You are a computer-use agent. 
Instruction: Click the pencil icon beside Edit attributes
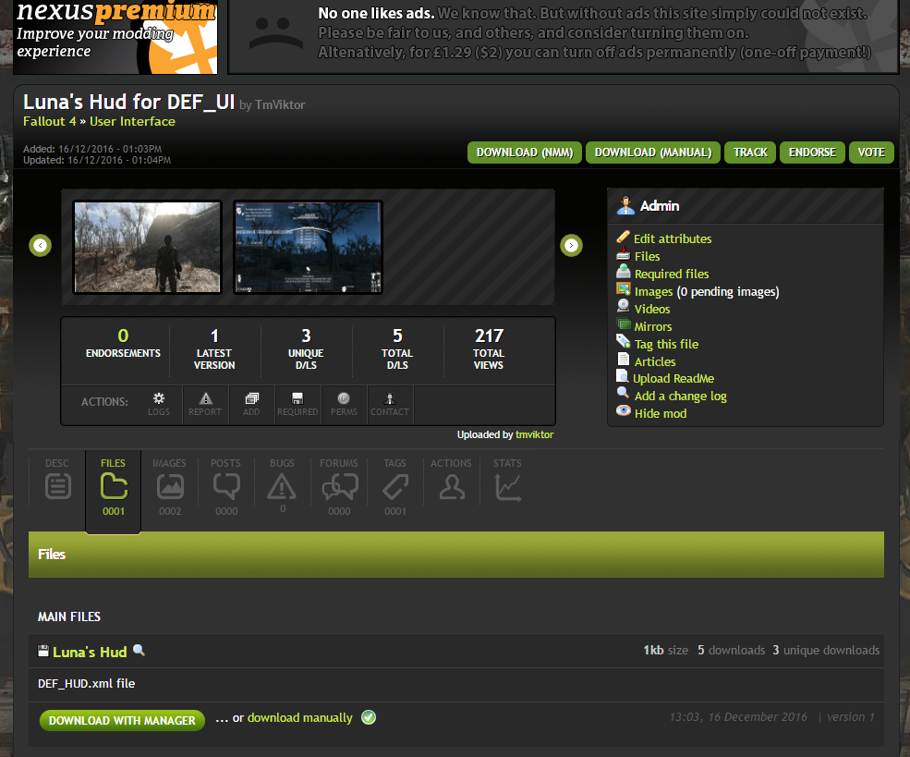pos(624,237)
